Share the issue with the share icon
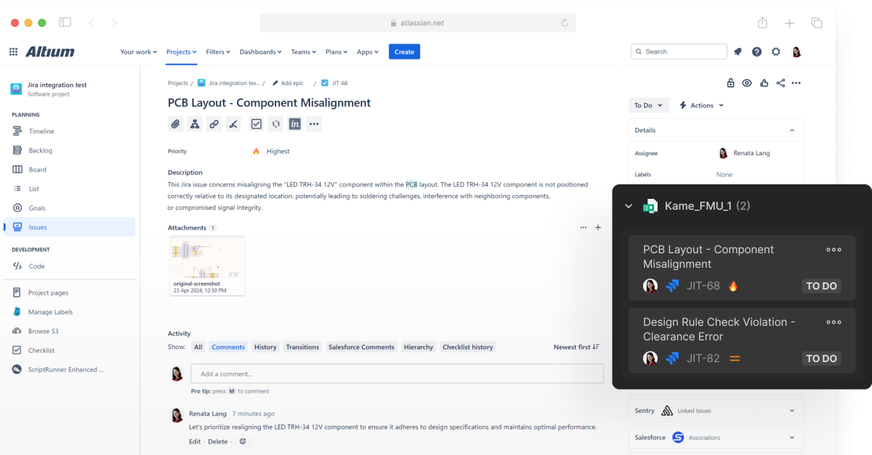 tap(780, 83)
